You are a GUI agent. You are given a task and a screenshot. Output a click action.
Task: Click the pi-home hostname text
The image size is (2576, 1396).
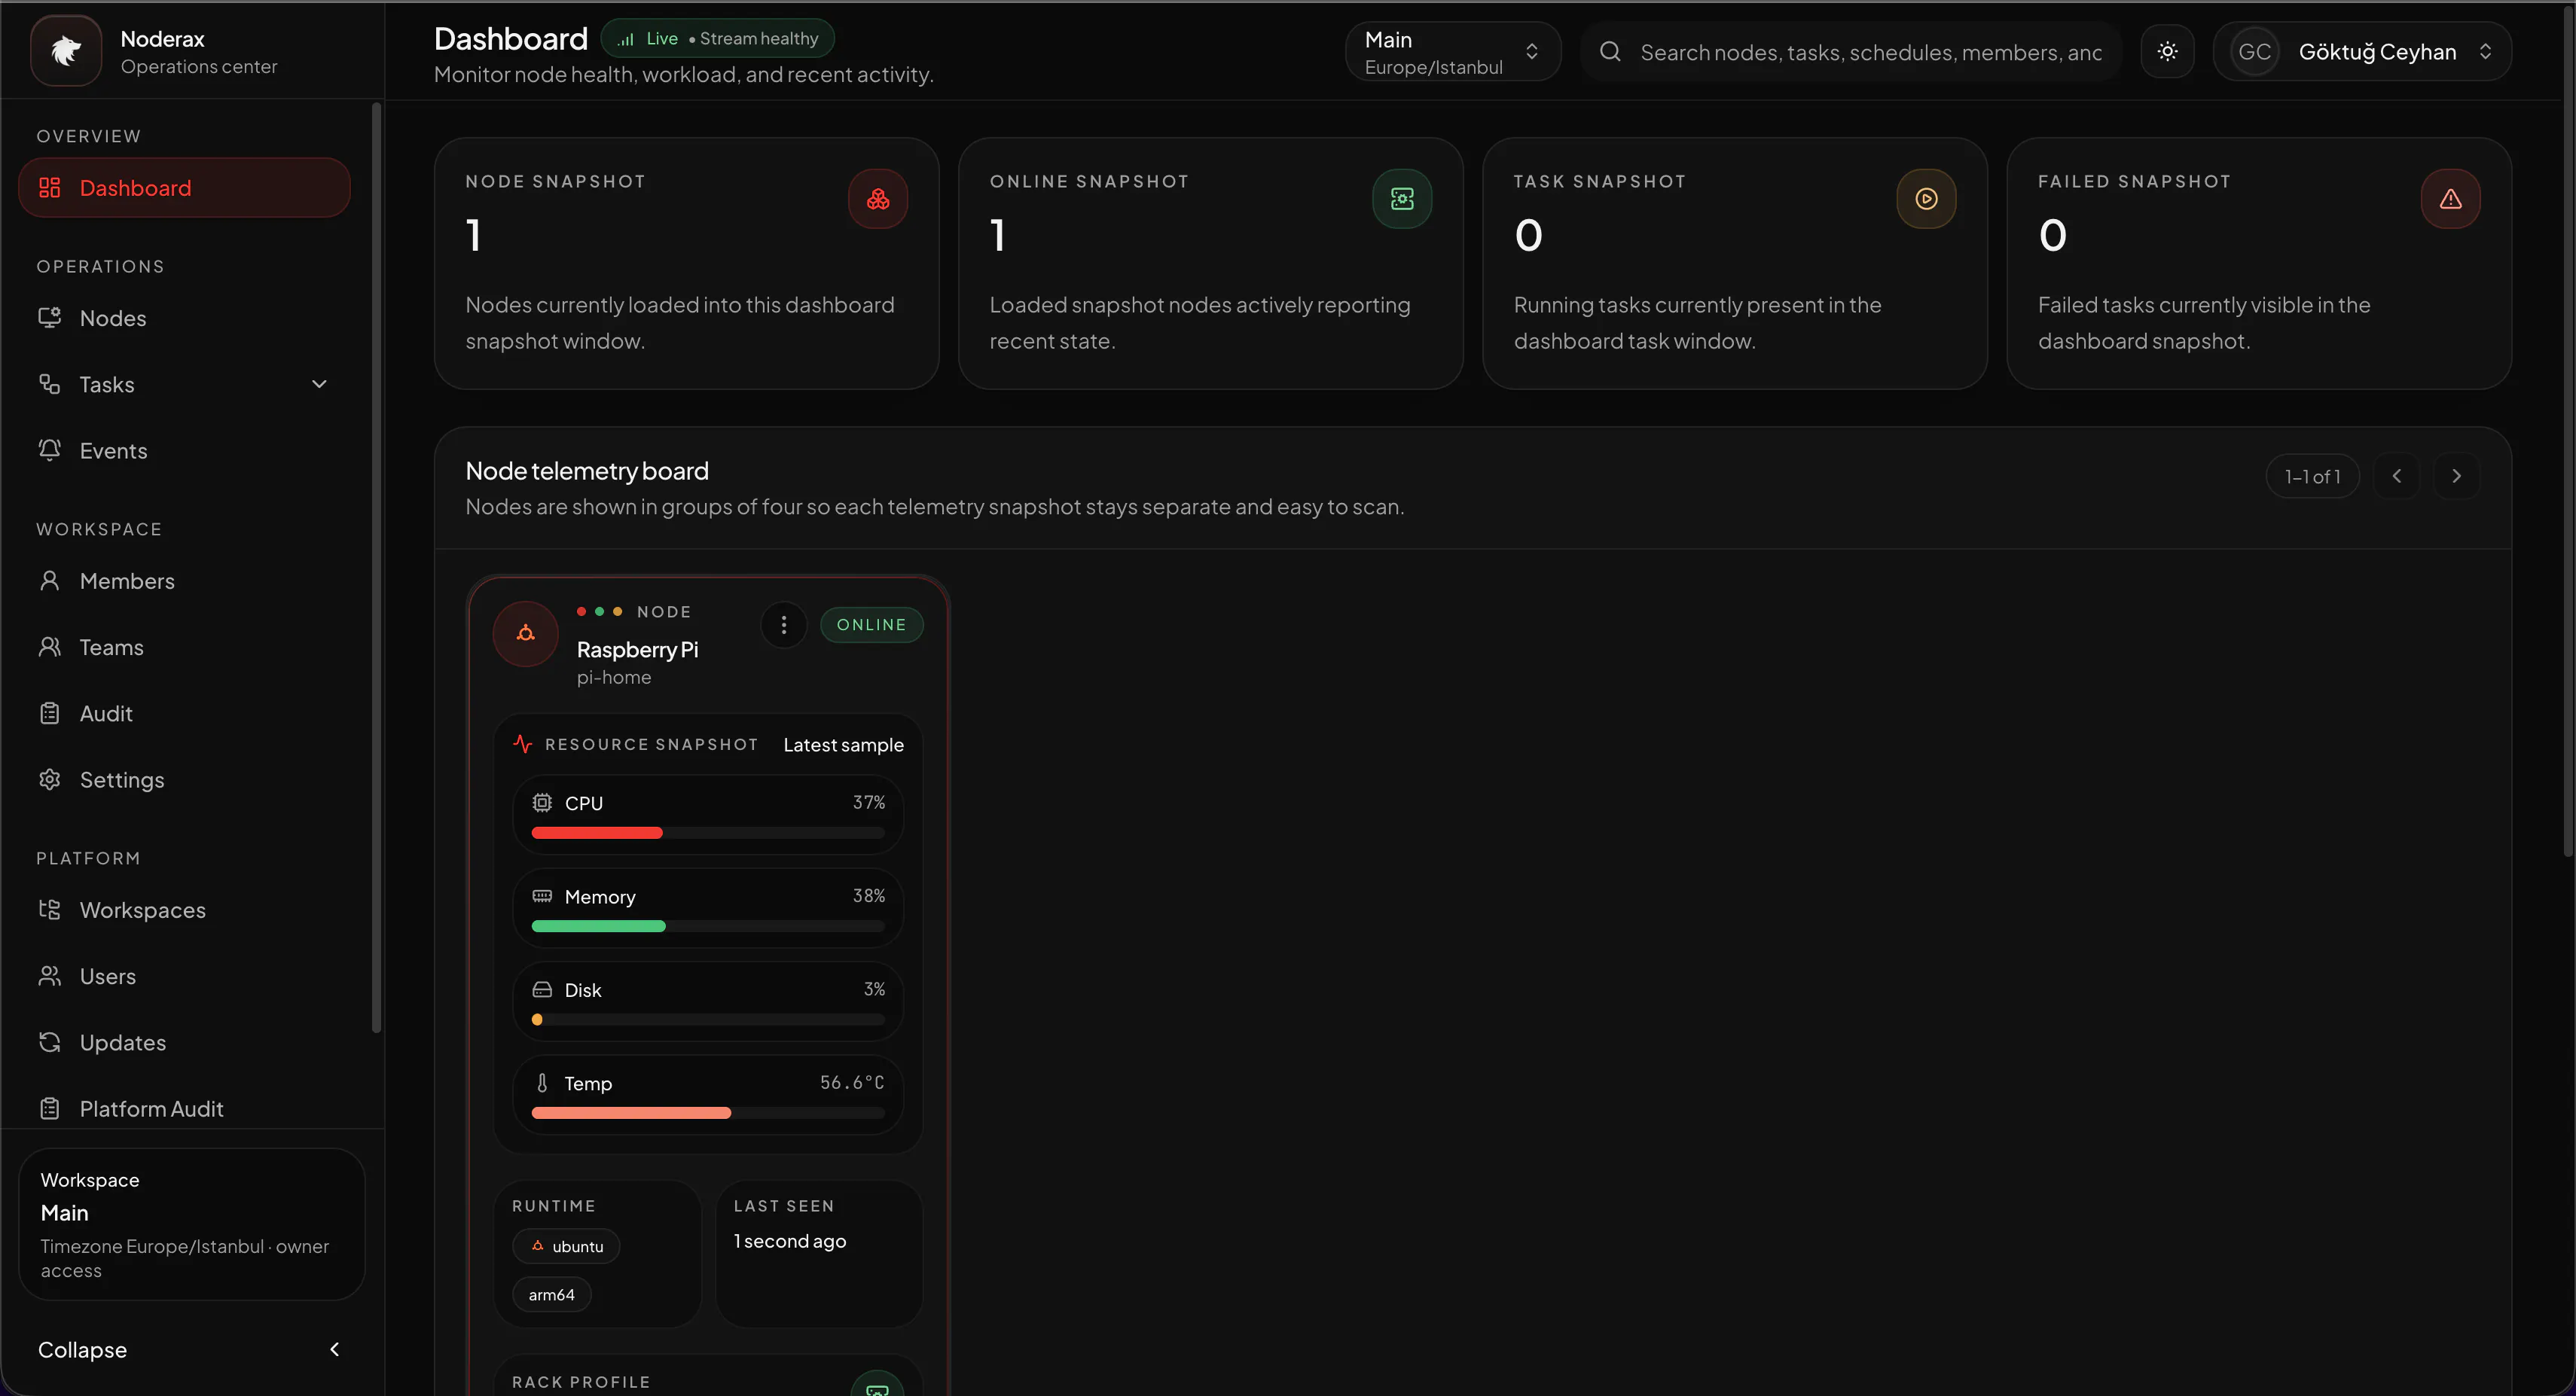click(614, 678)
